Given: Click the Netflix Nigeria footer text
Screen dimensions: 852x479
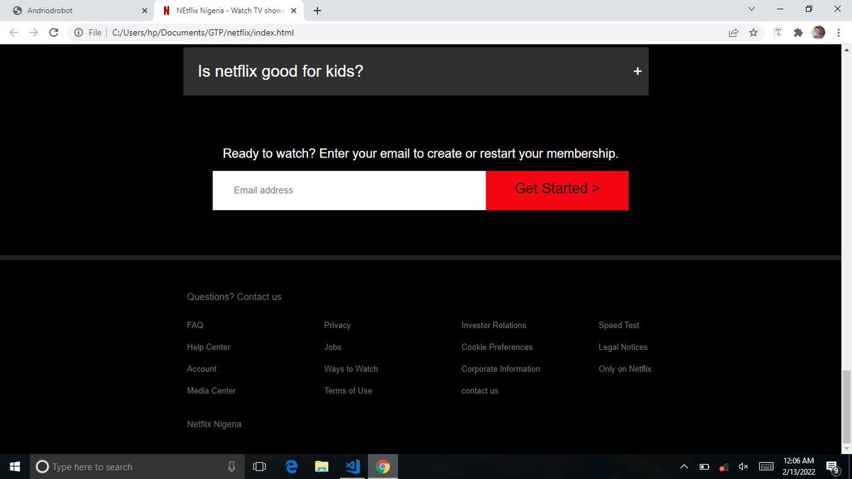Looking at the screenshot, I should pyautogui.click(x=214, y=424).
